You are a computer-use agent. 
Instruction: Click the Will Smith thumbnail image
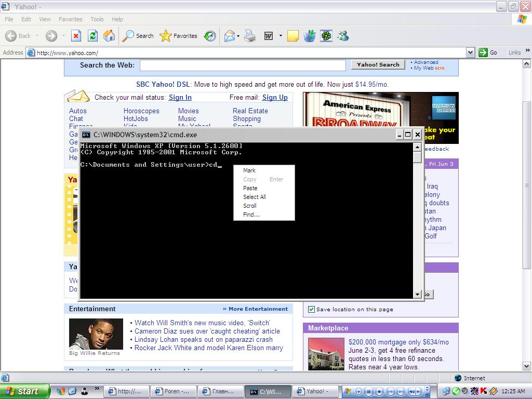click(96, 334)
